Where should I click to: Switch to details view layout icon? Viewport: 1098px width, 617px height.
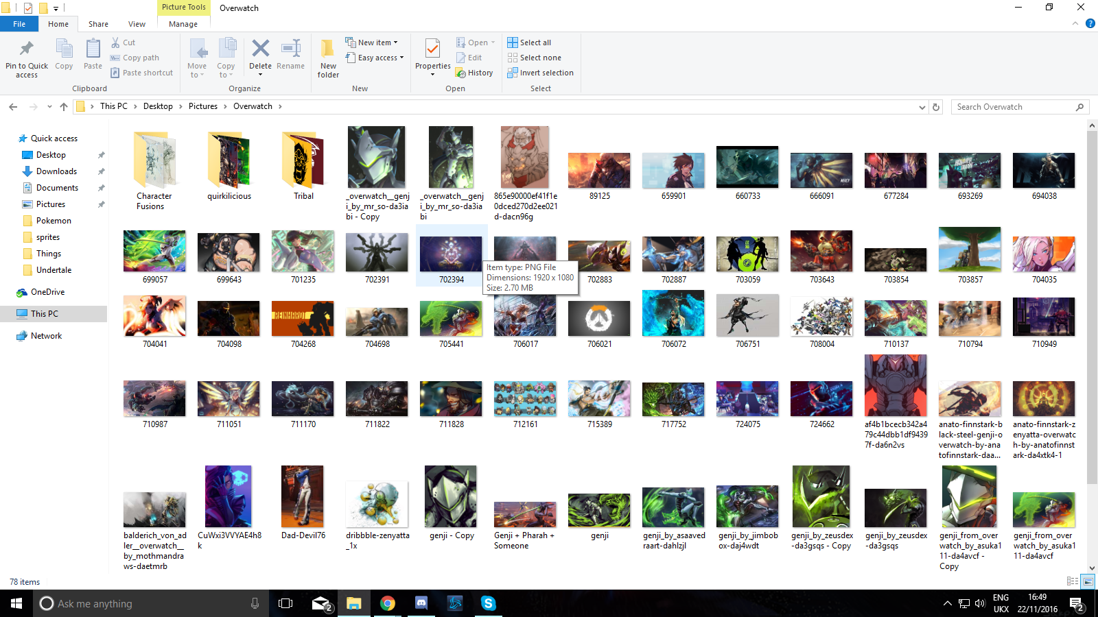point(1073,581)
